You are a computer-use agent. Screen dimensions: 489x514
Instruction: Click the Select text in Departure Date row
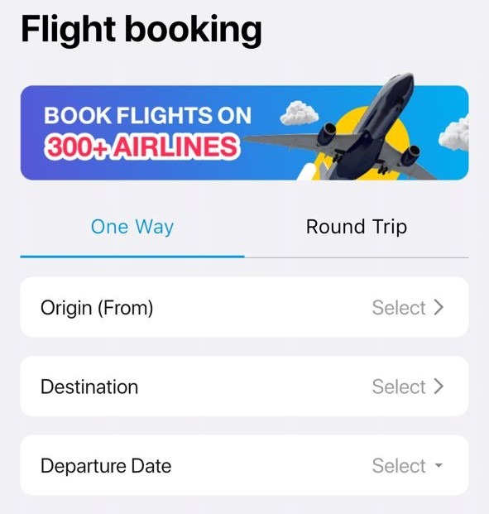(x=399, y=465)
